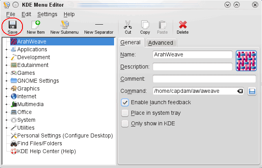
Task: Click the GNOME Settings folder icon
Action: pyautogui.click(x=14, y=81)
